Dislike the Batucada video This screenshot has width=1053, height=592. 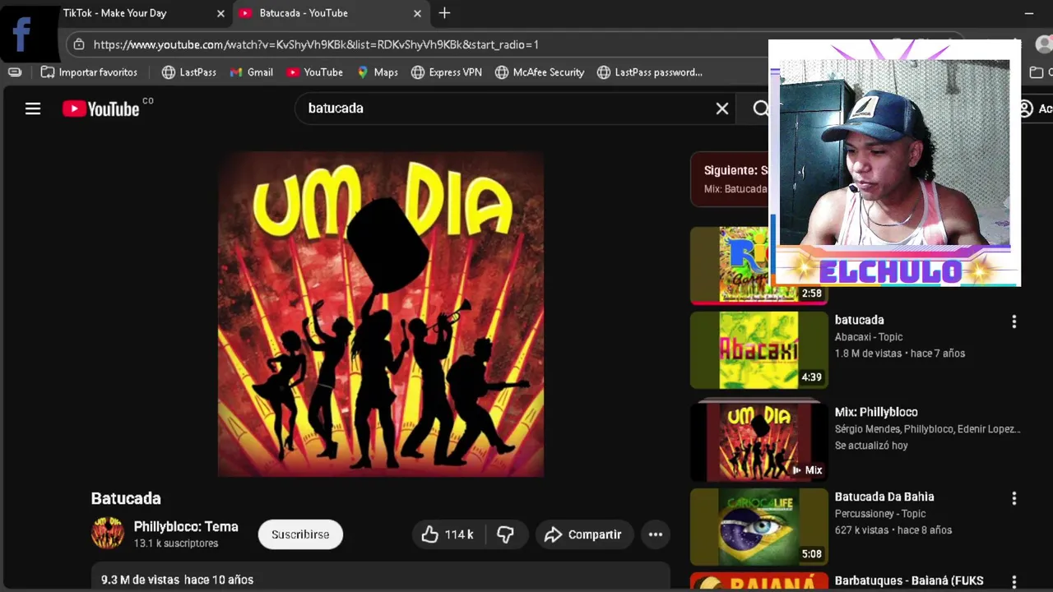(506, 534)
